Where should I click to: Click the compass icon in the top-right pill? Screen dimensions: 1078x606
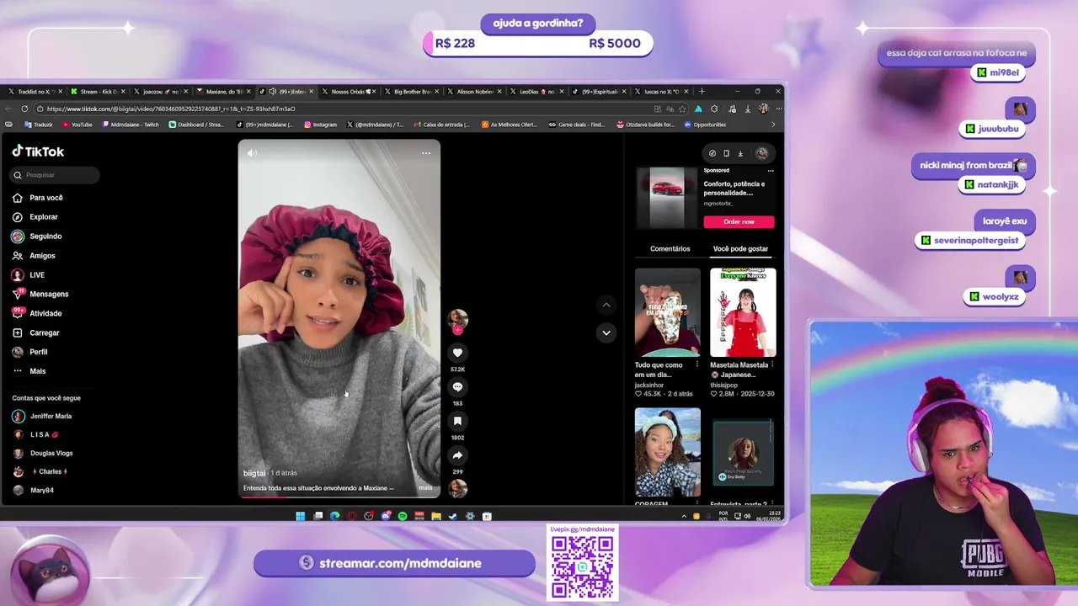click(x=712, y=153)
